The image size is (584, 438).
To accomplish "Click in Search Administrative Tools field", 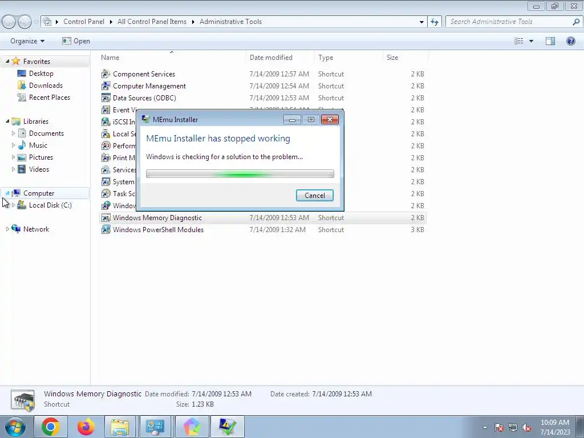I will tap(508, 22).
